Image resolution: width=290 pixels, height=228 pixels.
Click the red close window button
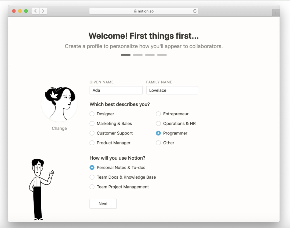click(14, 11)
